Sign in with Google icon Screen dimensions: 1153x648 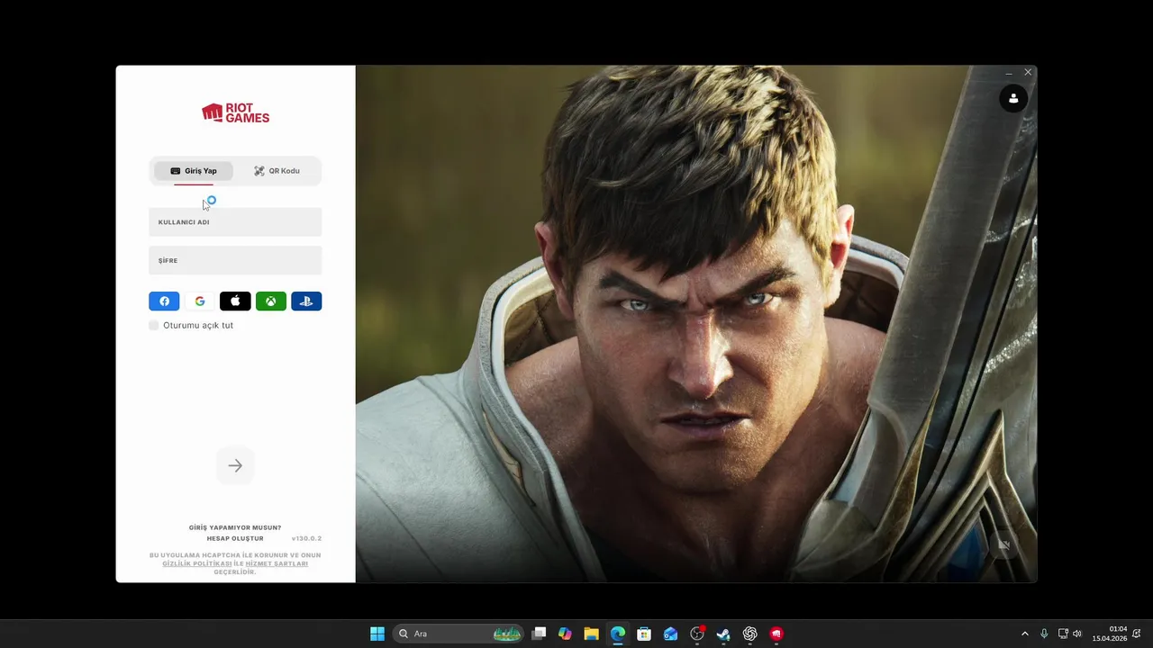click(x=200, y=301)
